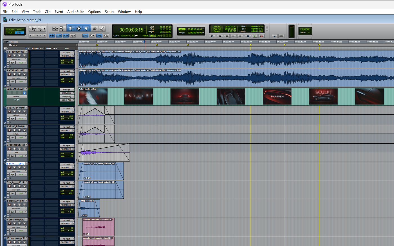Open the Setup menu
This screenshot has height=246, width=394.
click(x=109, y=12)
